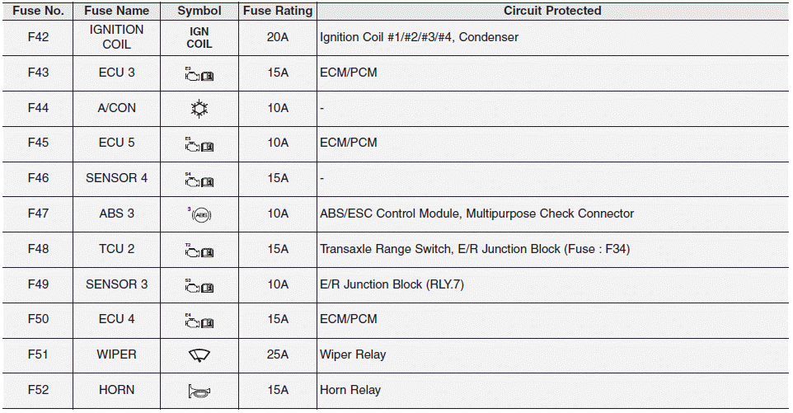This screenshot has height=413, width=793.
Task: Click the horn symbol in the F52 row
Action: tap(199, 391)
